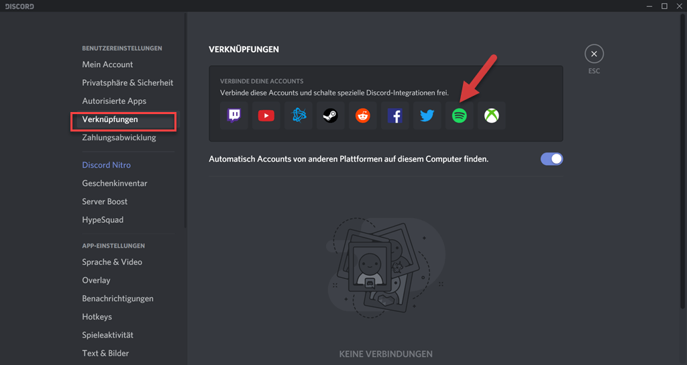
Task: Open Overlay settings
Action: click(96, 280)
